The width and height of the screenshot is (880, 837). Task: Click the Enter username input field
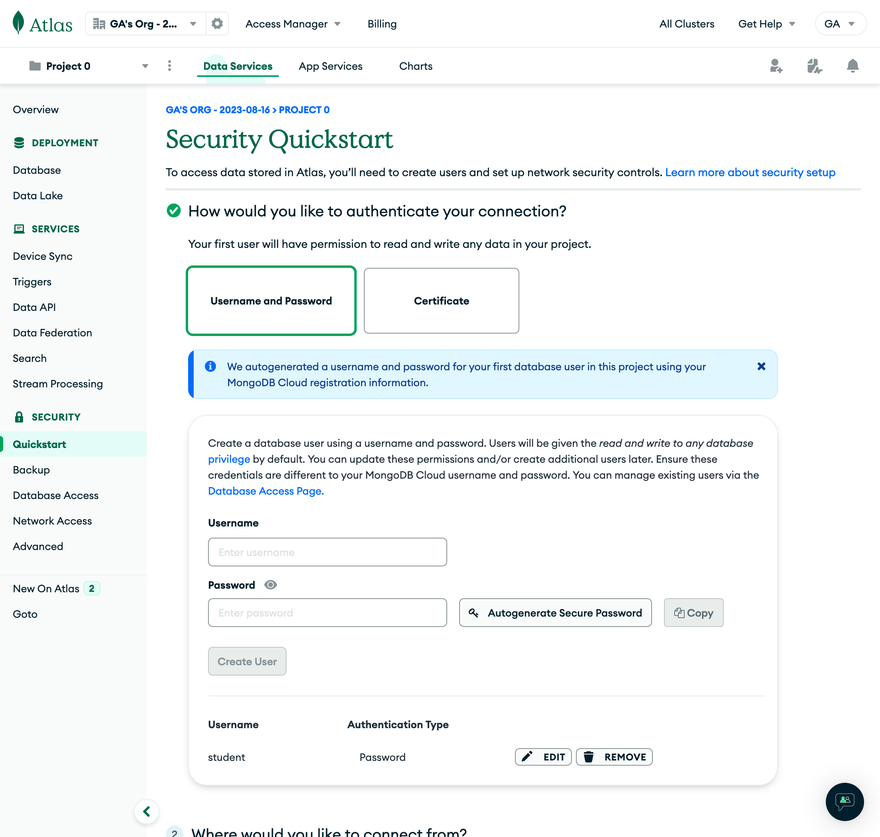point(327,552)
